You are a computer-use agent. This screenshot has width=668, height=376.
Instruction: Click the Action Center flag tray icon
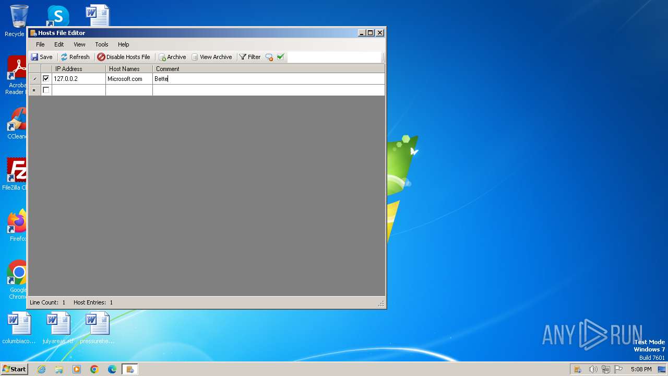point(618,369)
